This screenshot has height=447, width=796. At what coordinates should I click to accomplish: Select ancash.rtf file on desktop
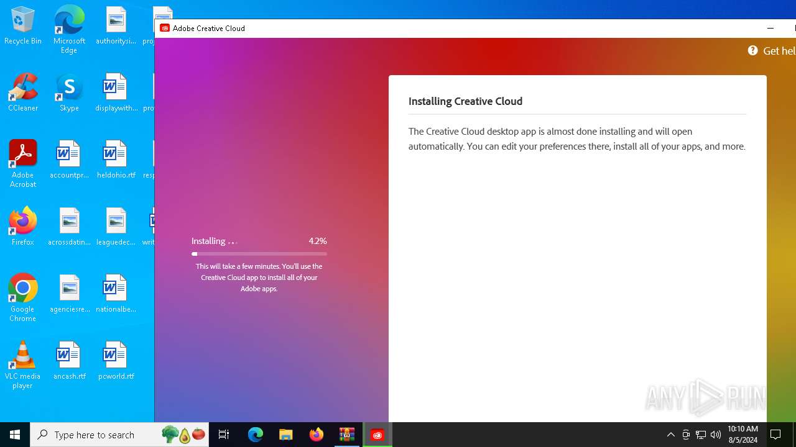[69, 361]
